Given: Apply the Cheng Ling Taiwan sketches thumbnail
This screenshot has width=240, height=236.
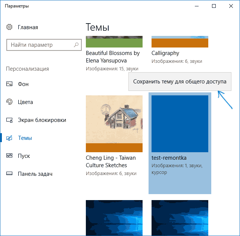Looking at the screenshot, I should click(x=114, y=124).
